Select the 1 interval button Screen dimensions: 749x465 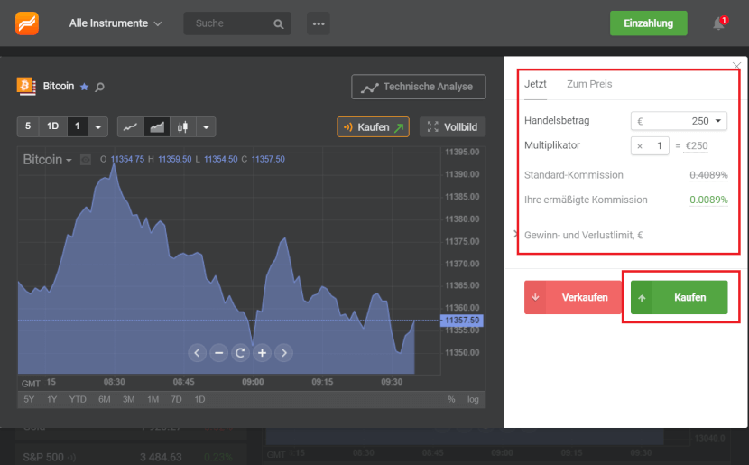point(77,126)
